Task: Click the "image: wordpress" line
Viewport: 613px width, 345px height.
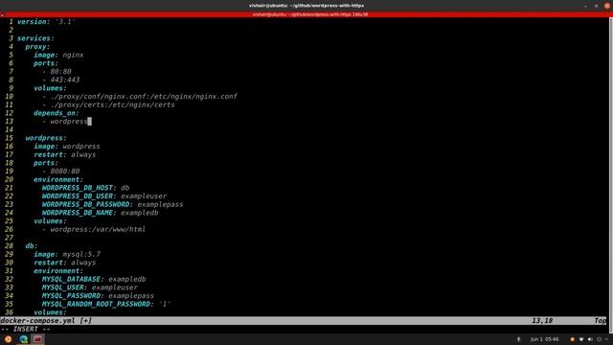Action: [67, 147]
